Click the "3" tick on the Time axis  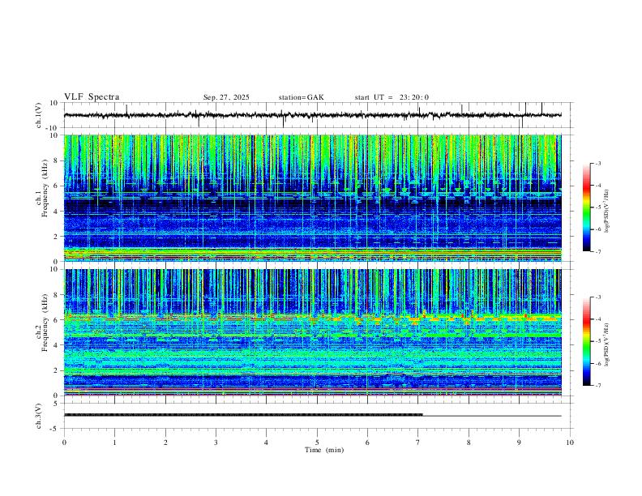(216, 443)
